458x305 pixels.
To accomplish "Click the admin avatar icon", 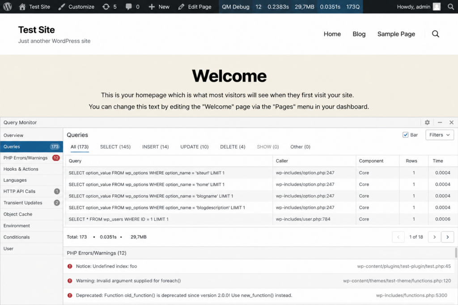I will pyautogui.click(x=437, y=6).
